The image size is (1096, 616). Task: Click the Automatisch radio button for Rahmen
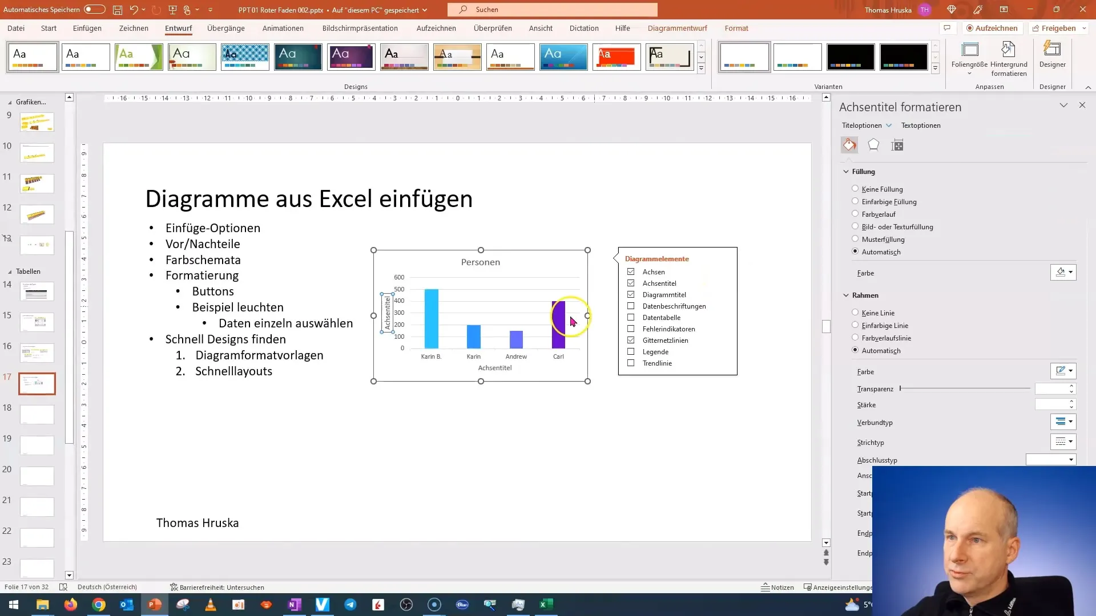coord(855,350)
